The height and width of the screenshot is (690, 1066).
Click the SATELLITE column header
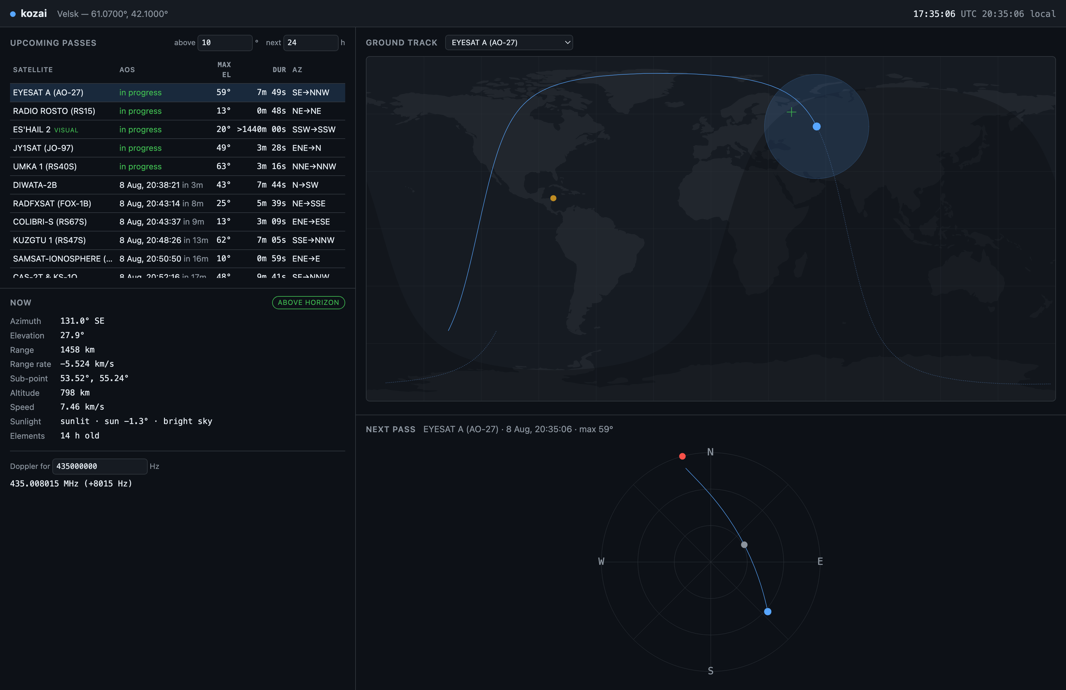coord(33,69)
